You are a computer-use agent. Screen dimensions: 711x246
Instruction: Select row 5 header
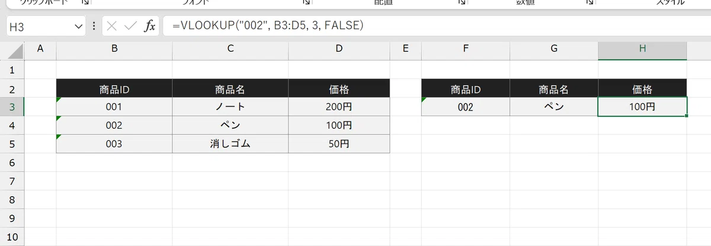[12, 144]
